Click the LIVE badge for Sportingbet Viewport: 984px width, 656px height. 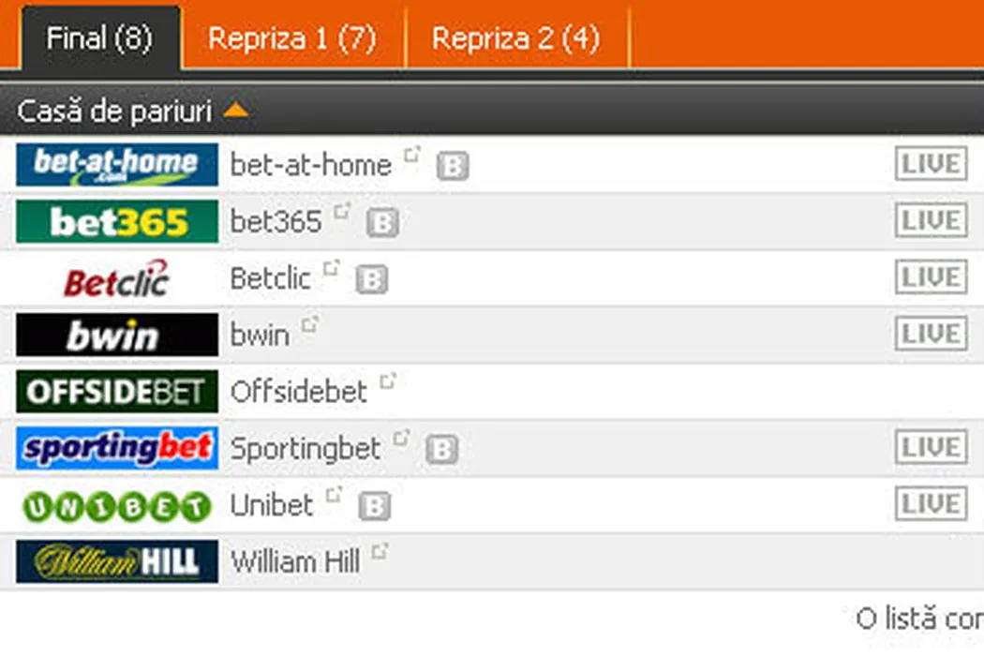[x=930, y=448]
